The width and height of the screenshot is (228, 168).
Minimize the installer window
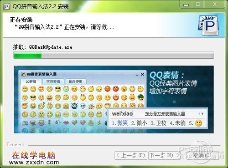[x=186, y=5]
